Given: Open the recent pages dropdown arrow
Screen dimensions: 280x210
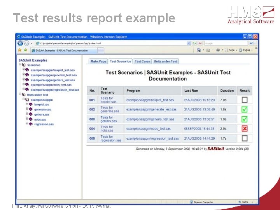Looking at the screenshot, I should (x=31, y=43).
